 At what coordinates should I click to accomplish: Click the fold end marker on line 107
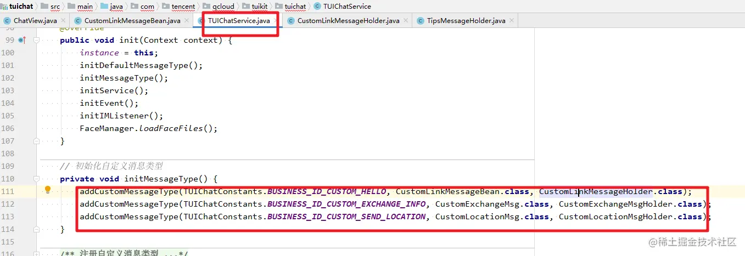coord(37,141)
